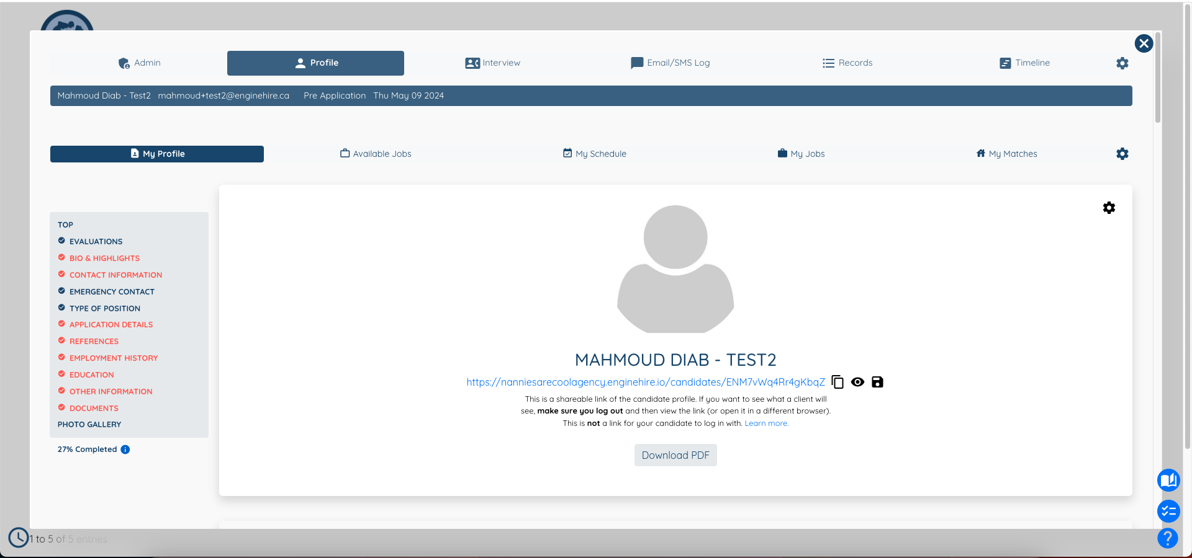Open the settings gear above the profile photo

(1109, 208)
